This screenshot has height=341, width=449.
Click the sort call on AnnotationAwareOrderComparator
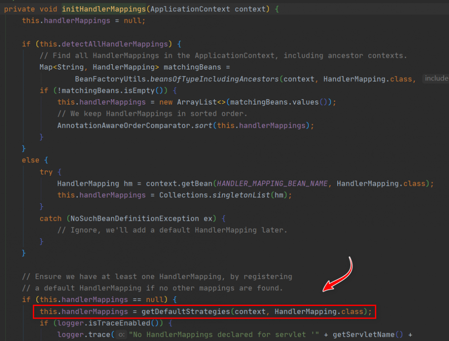(203, 125)
